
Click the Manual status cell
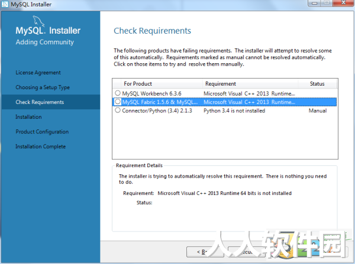point(318,110)
